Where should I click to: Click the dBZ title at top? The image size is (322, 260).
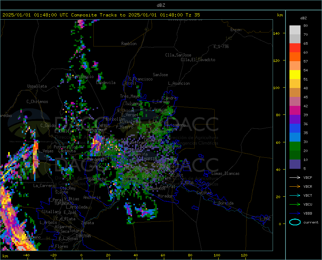pos(161,5)
